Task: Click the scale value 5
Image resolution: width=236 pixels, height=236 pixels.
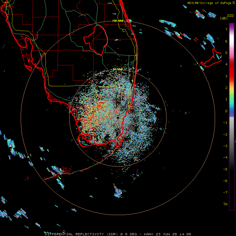Action: click(x=226, y=53)
